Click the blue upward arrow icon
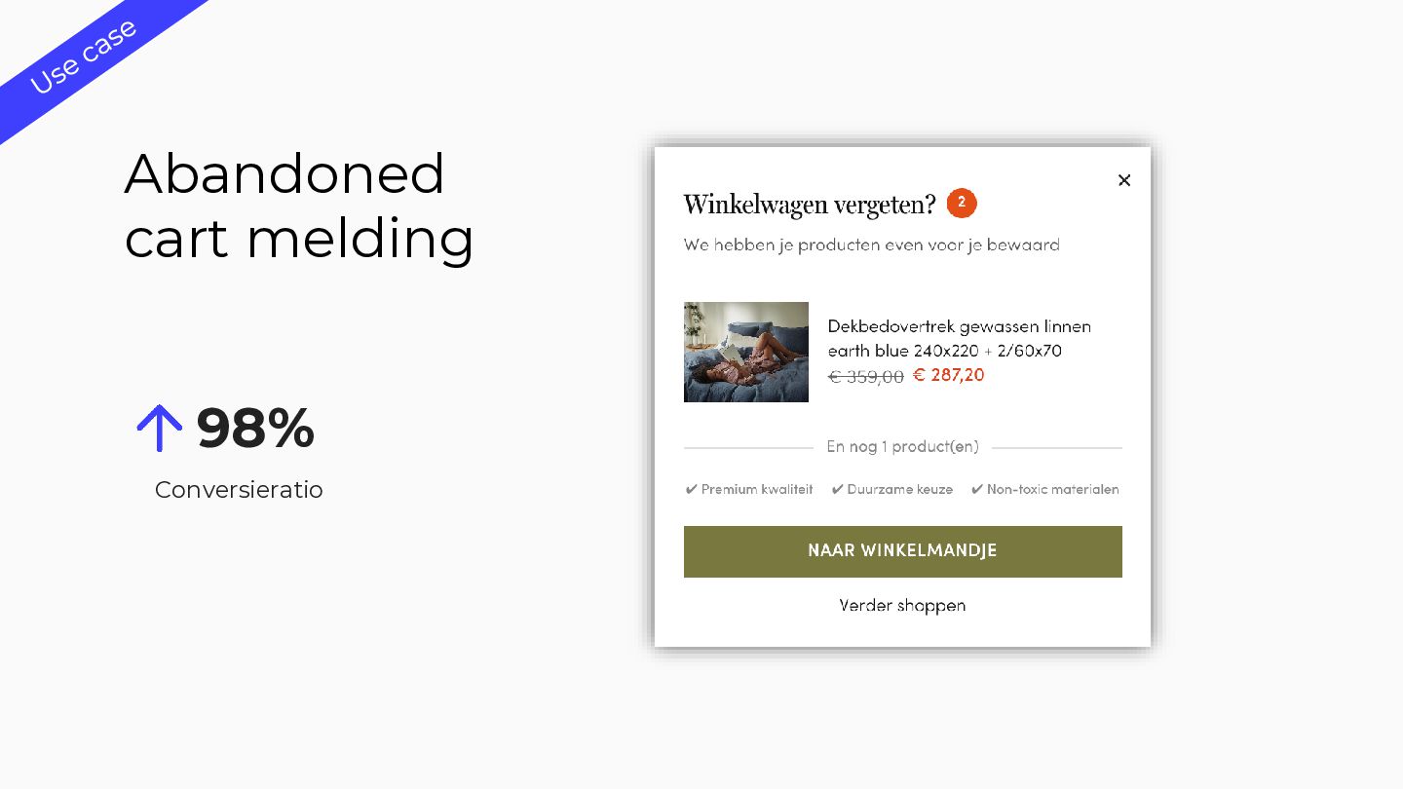Screen dimensions: 1403x789 coord(160,428)
